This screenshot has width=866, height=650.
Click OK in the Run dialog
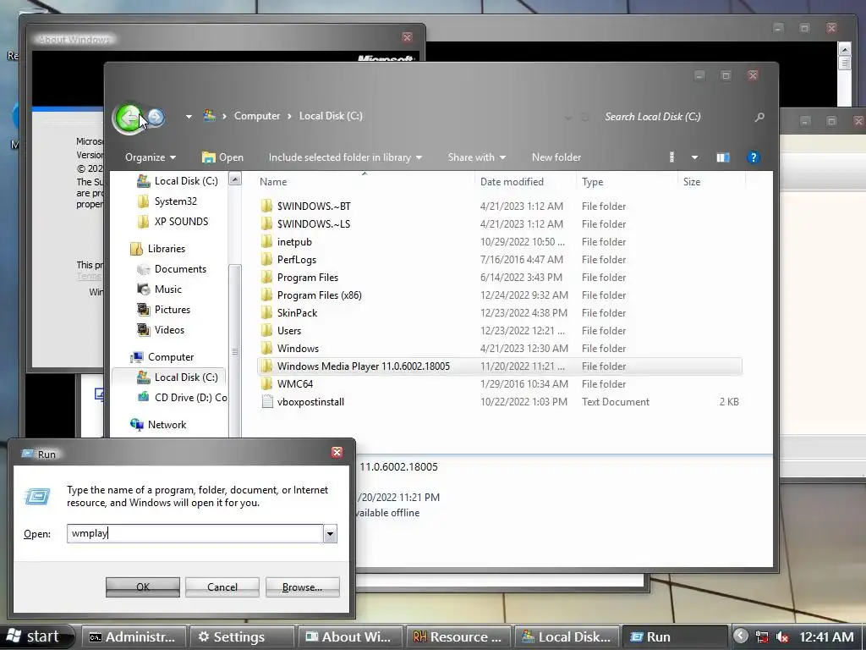pos(142,587)
